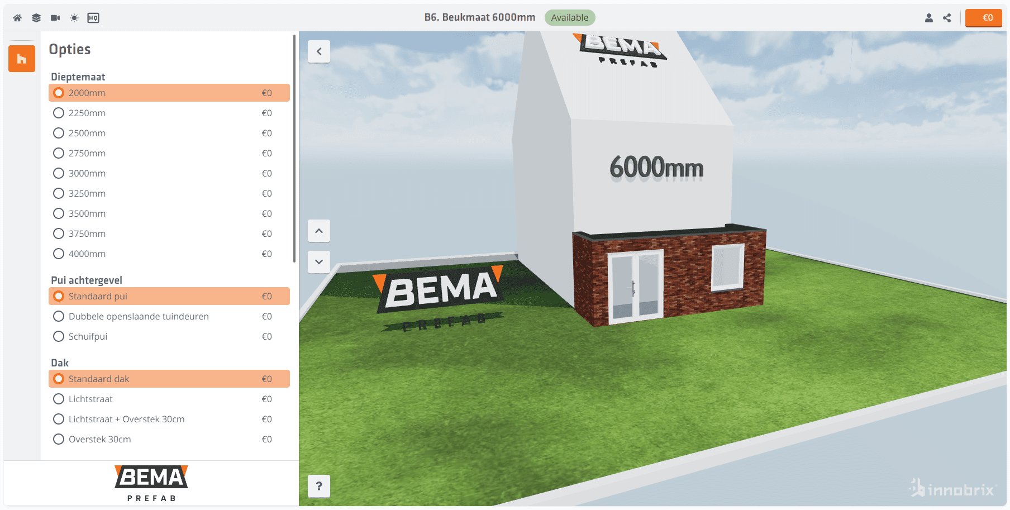This screenshot has width=1010, height=510.
Task: Click the Dieptemaat section label
Action: pos(78,77)
